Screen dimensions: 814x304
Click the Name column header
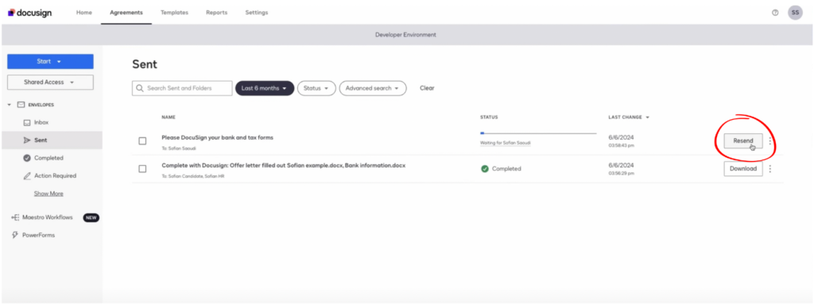pyautogui.click(x=169, y=117)
